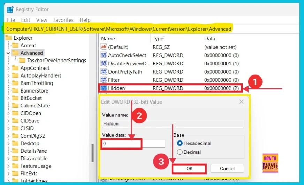
Task: Click the Hidden DWORD value icon
Action: (104, 88)
